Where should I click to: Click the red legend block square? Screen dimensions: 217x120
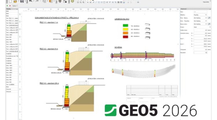(x=126, y=37)
